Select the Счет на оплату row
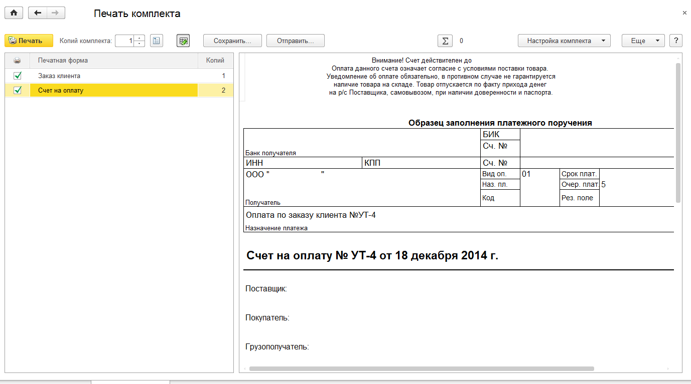The image size is (691, 384). click(119, 90)
